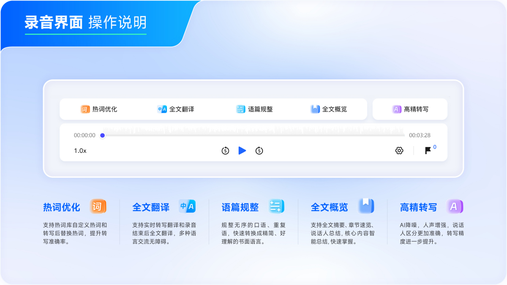
Task: Click the orange 词 icon near 热词优化 heading
Action: pyautogui.click(x=96, y=206)
